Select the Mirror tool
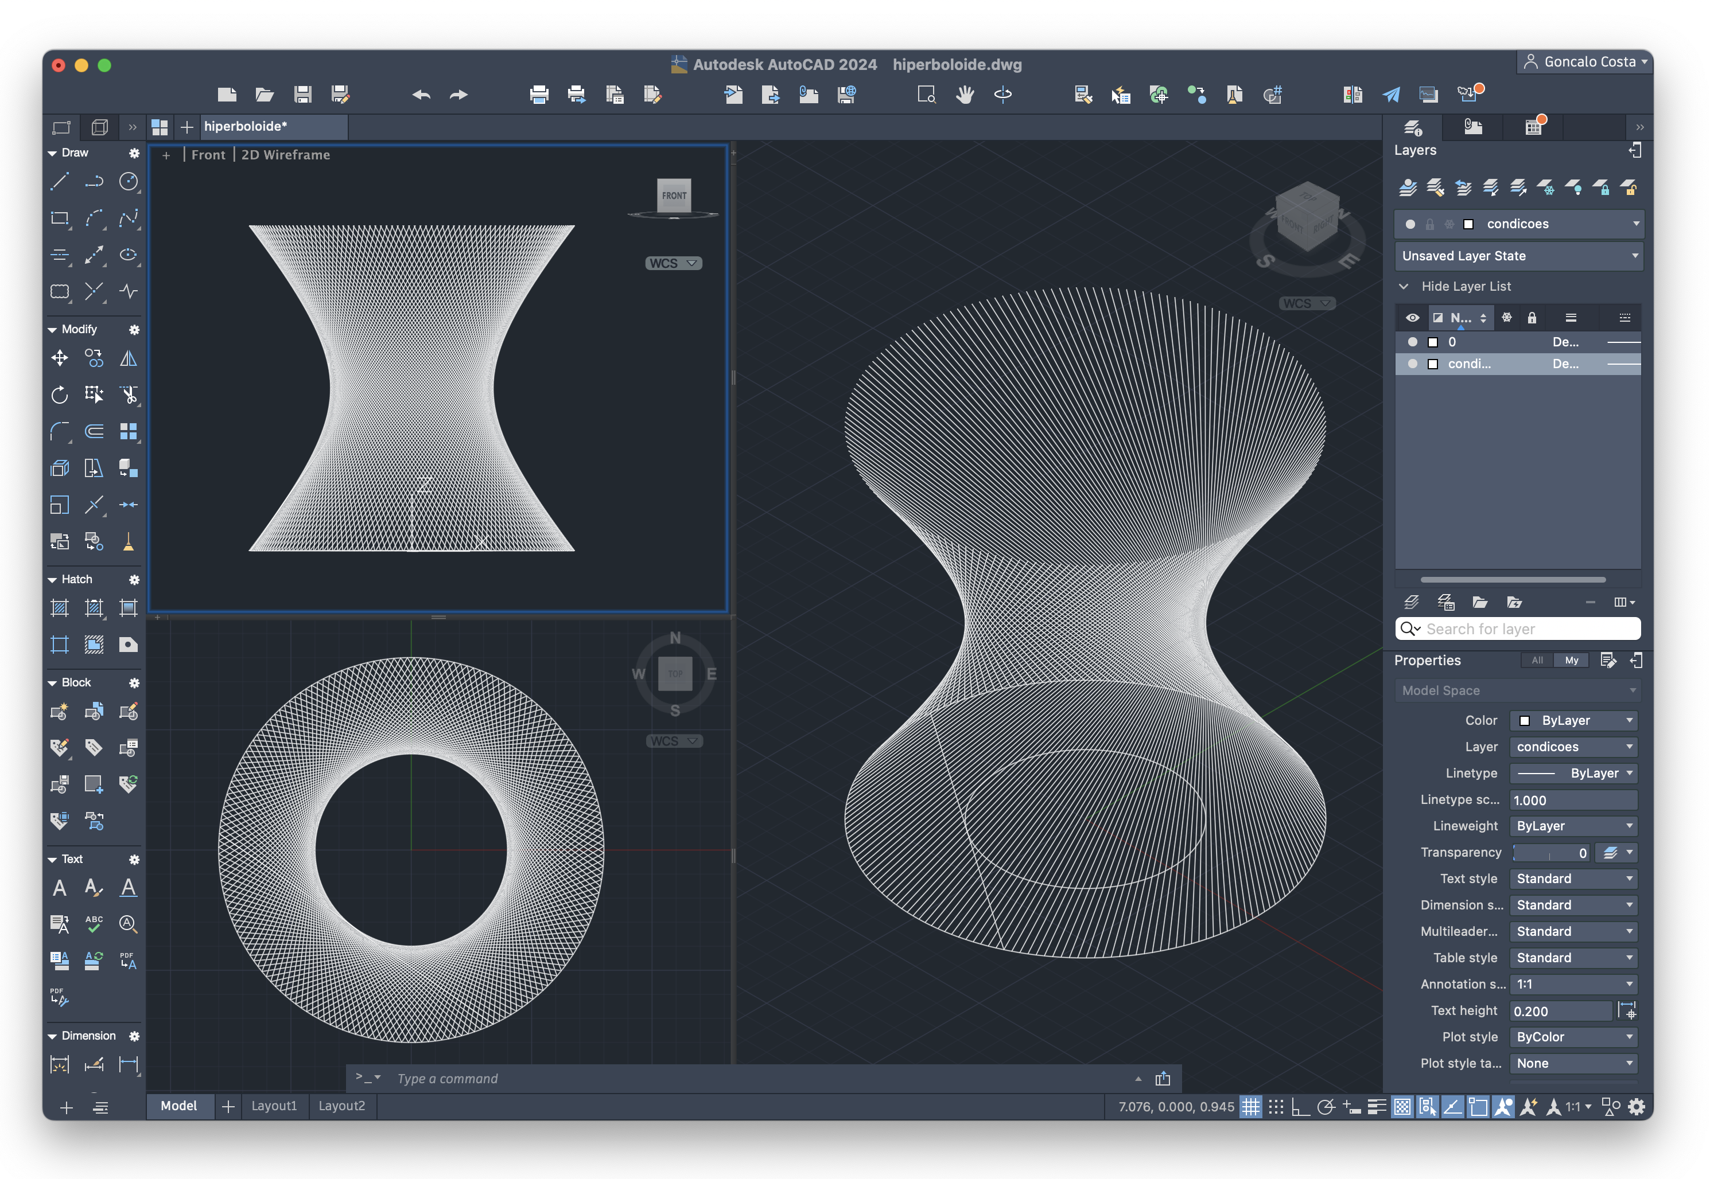The image size is (1710, 1179). coord(129,358)
